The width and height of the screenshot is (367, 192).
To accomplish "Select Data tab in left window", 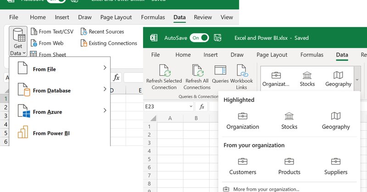I will coord(179,17).
